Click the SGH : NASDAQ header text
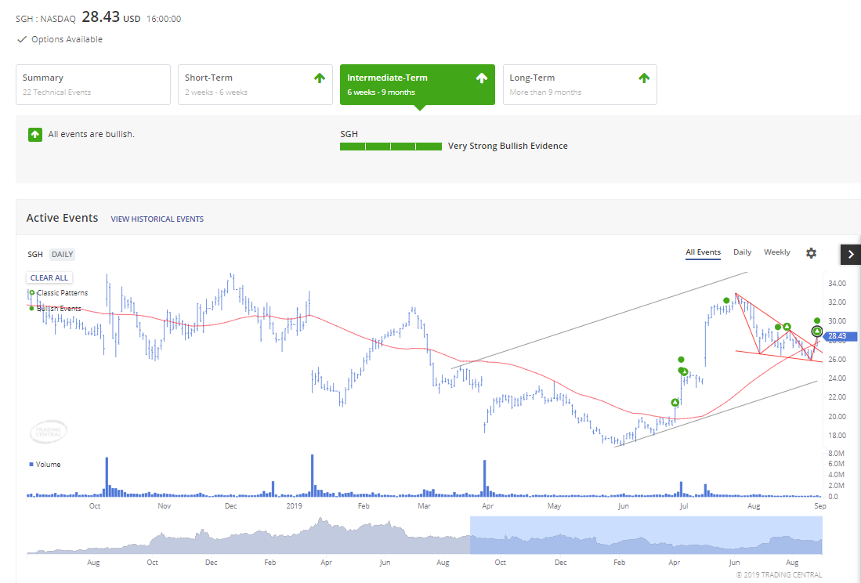Screen dimensions: 861x583 click(x=45, y=19)
